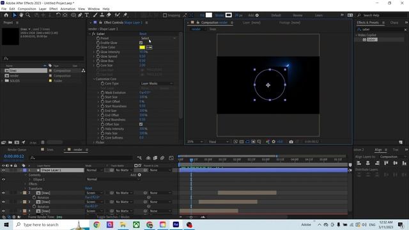Create a new folder in Project panel
This screenshot has width=409, height=230.
pyautogui.click(x=10, y=142)
